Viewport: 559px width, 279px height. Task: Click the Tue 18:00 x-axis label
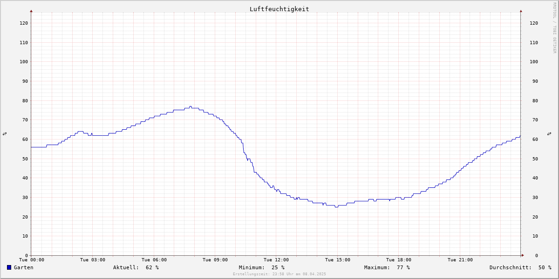pyautogui.click(x=399, y=260)
